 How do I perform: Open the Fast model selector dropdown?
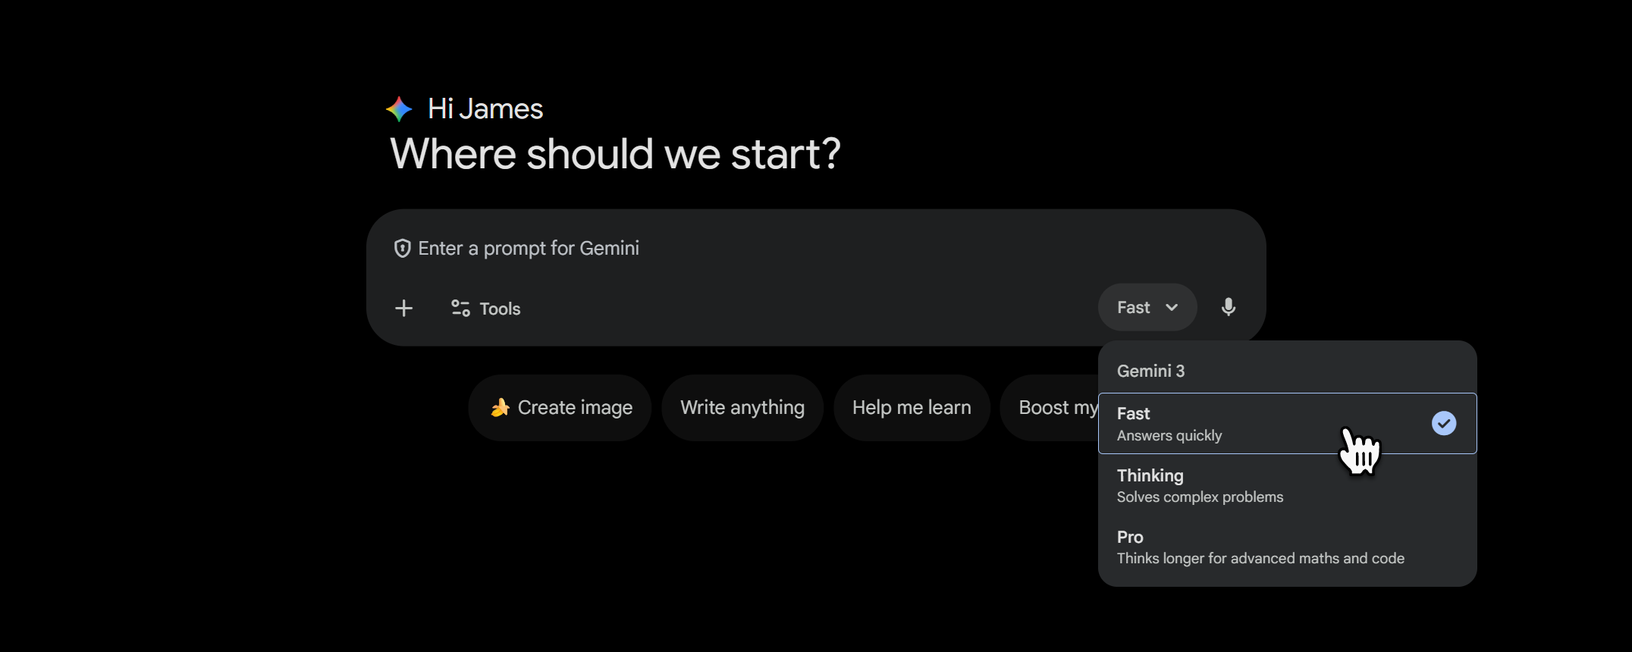coord(1147,307)
